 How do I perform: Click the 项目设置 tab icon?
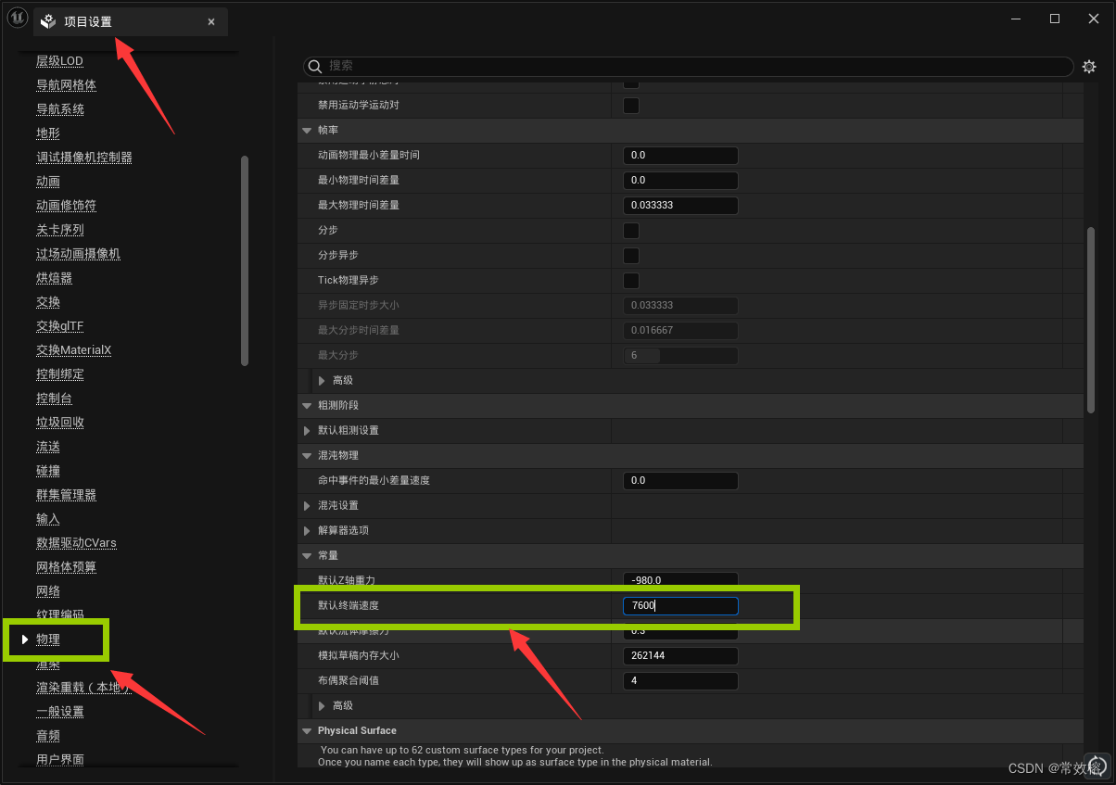click(x=47, y=19)
